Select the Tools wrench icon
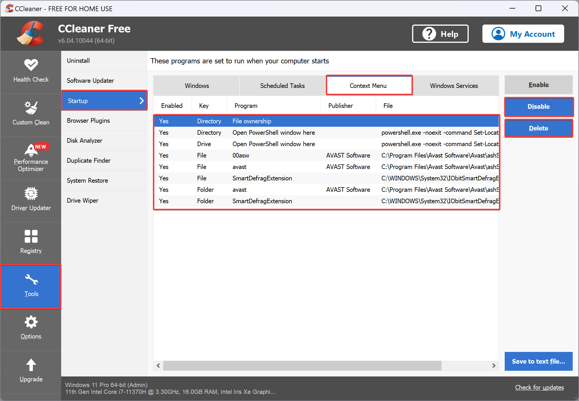The height and width of the screenshot is (401, 579). click(x=31, y=279)
